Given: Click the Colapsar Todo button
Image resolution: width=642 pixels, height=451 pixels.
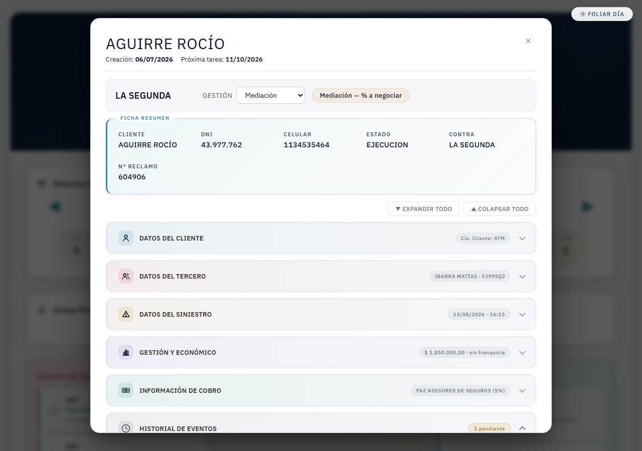Looking at the screenshot, I should click(500, 209).
